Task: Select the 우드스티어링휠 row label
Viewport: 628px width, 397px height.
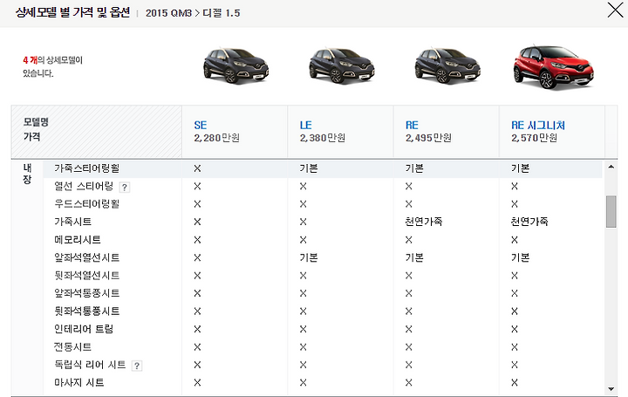Action: 87,204
